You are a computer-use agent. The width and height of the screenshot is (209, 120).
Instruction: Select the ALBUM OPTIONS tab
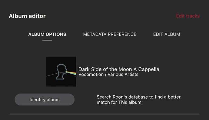(x=47, y=34)
